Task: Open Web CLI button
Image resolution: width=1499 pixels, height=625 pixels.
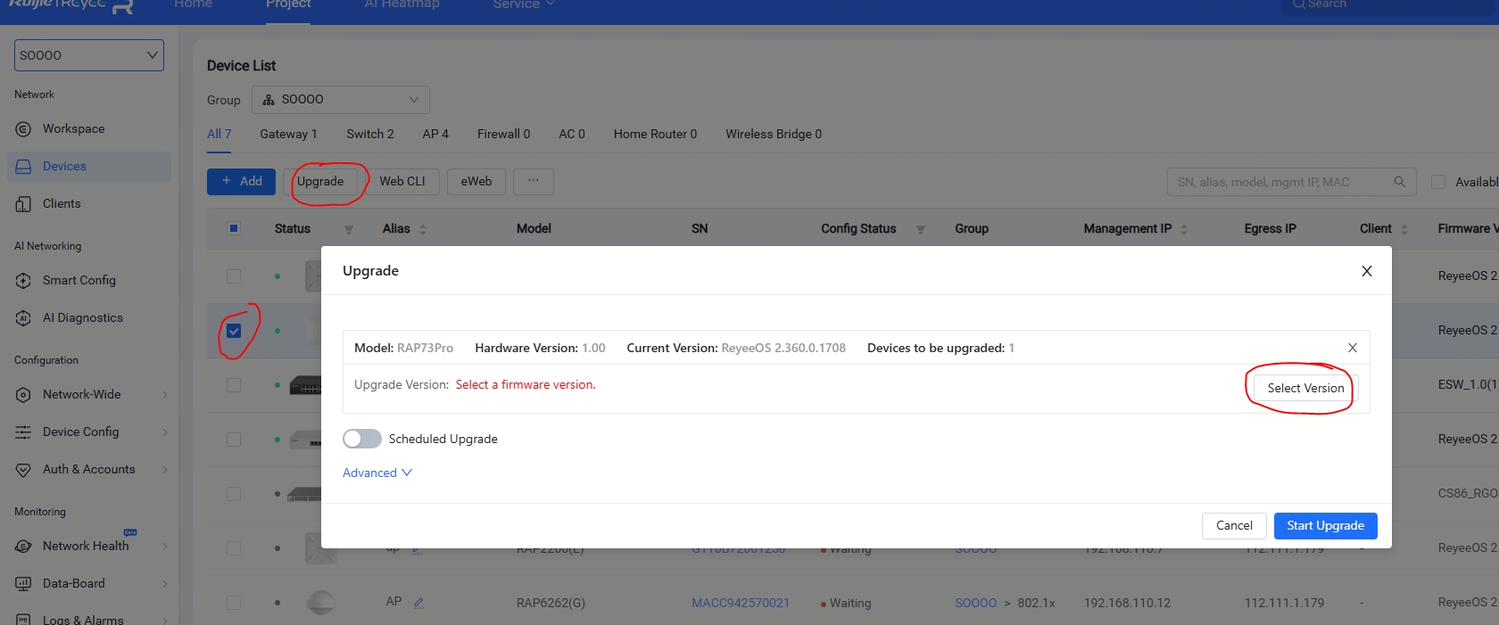Action: (402, 181)
